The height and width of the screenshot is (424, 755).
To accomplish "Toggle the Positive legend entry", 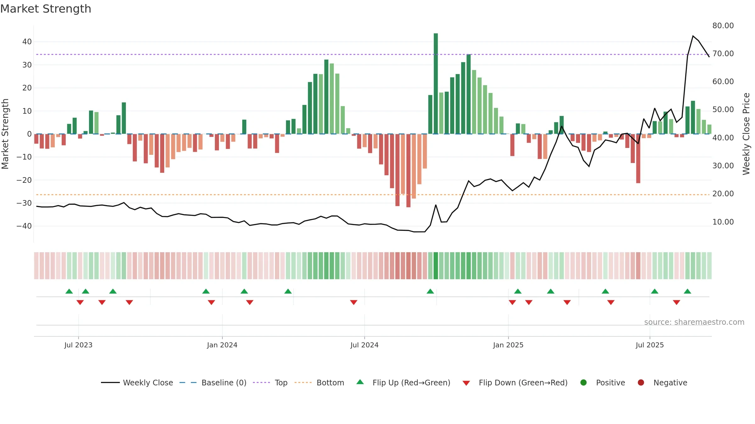I will coord(602,383).
